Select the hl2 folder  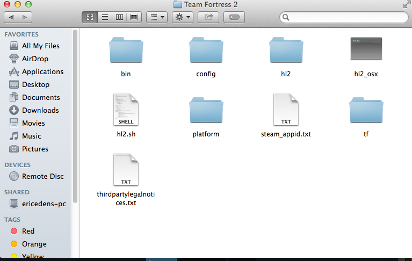point(286,57)
